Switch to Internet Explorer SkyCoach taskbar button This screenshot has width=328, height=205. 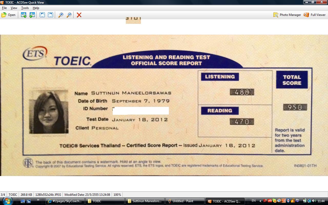click(65, 201)
